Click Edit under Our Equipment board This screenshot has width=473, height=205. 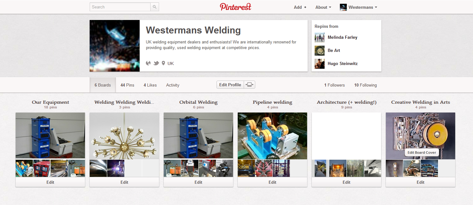coord(50,182)
